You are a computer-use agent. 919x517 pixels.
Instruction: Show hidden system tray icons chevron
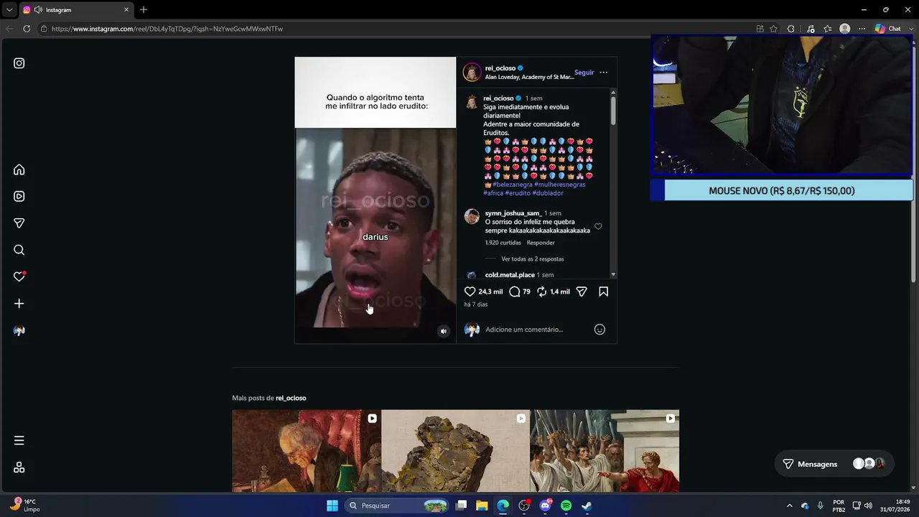pos(790,506)
